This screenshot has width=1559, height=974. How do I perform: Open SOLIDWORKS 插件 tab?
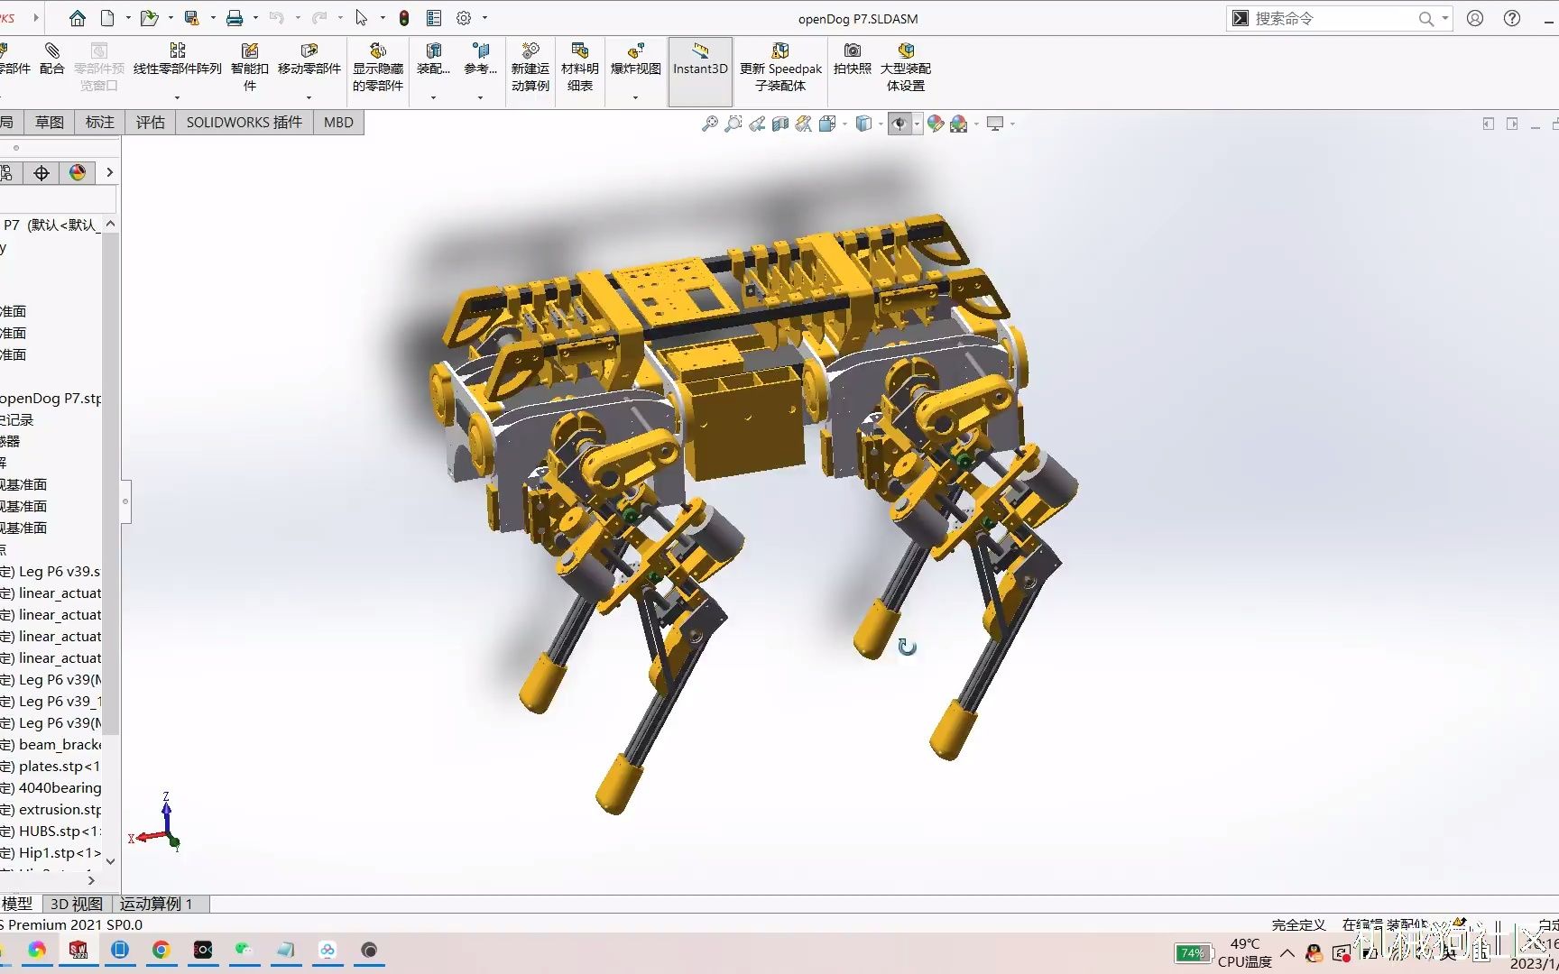(x=244, y=123)
